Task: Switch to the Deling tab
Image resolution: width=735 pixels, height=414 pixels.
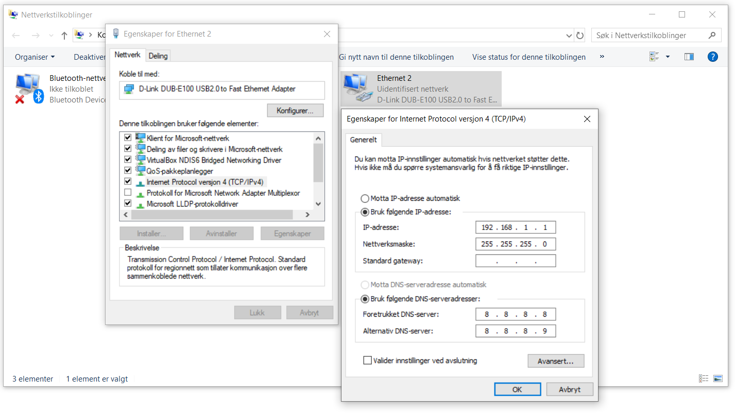Action: [x=158, y=55]
